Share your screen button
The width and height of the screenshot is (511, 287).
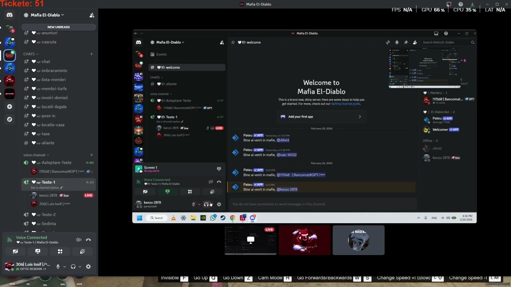pos(38,252)
